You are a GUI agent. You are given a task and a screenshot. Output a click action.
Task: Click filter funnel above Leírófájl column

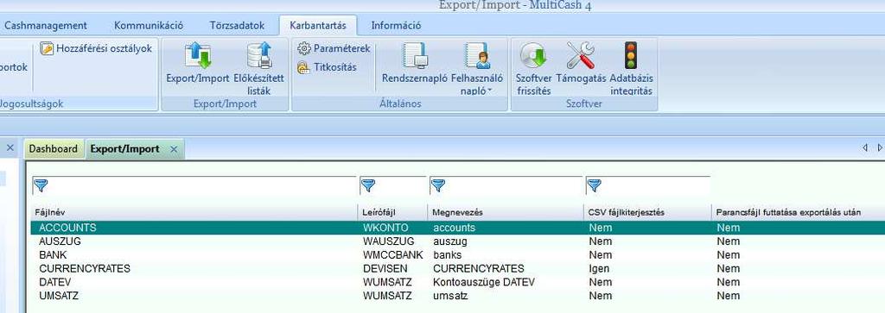pyautogui.click(x=368, y=185)
